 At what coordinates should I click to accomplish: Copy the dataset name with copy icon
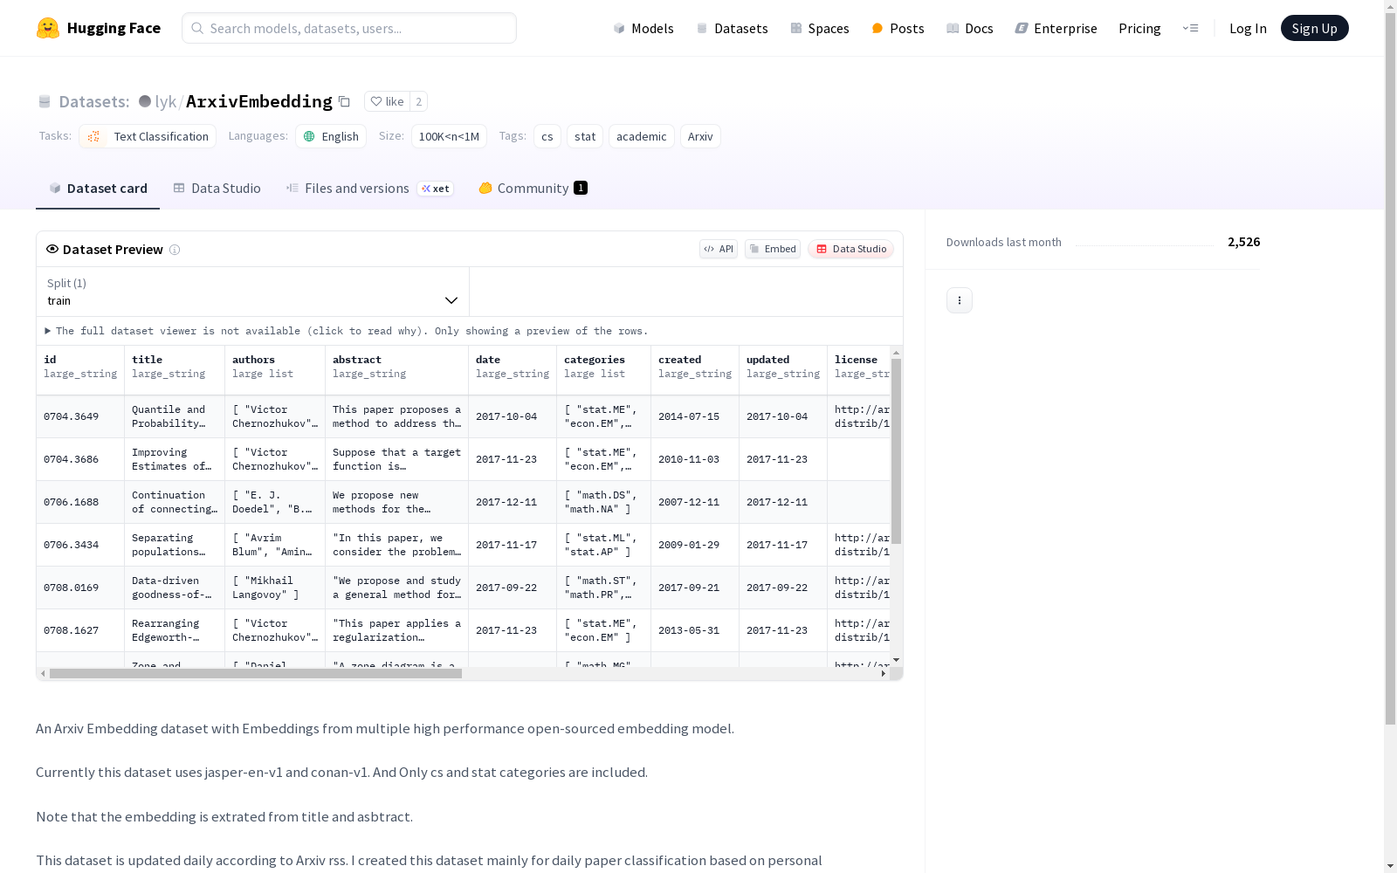[x=344, y=102]
